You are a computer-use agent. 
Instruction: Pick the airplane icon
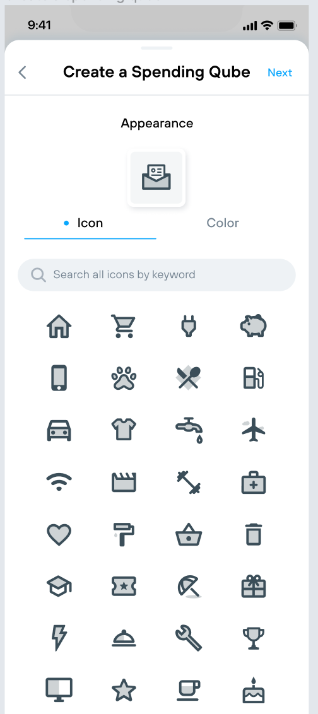tap(253, 430)
